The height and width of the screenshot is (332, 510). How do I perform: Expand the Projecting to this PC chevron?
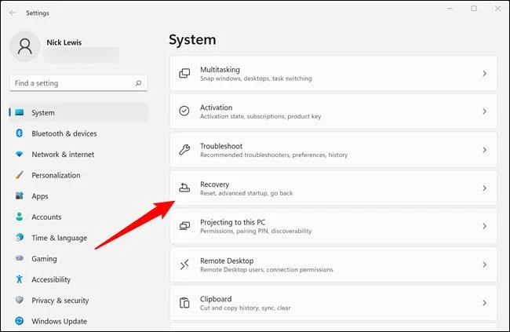(485, 226)
